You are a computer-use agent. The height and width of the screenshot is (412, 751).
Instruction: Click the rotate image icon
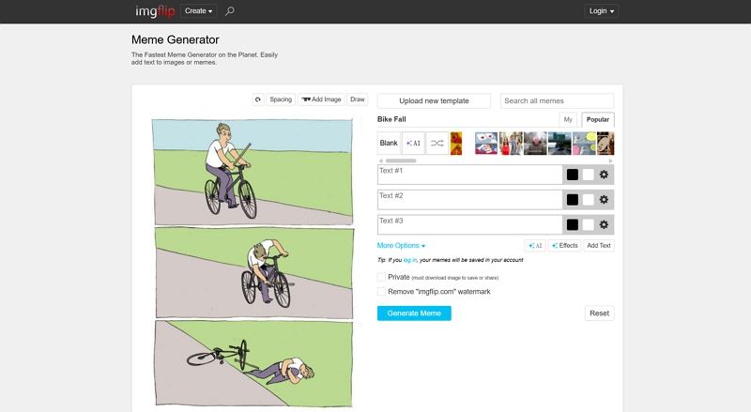click(x=258, y=99)
